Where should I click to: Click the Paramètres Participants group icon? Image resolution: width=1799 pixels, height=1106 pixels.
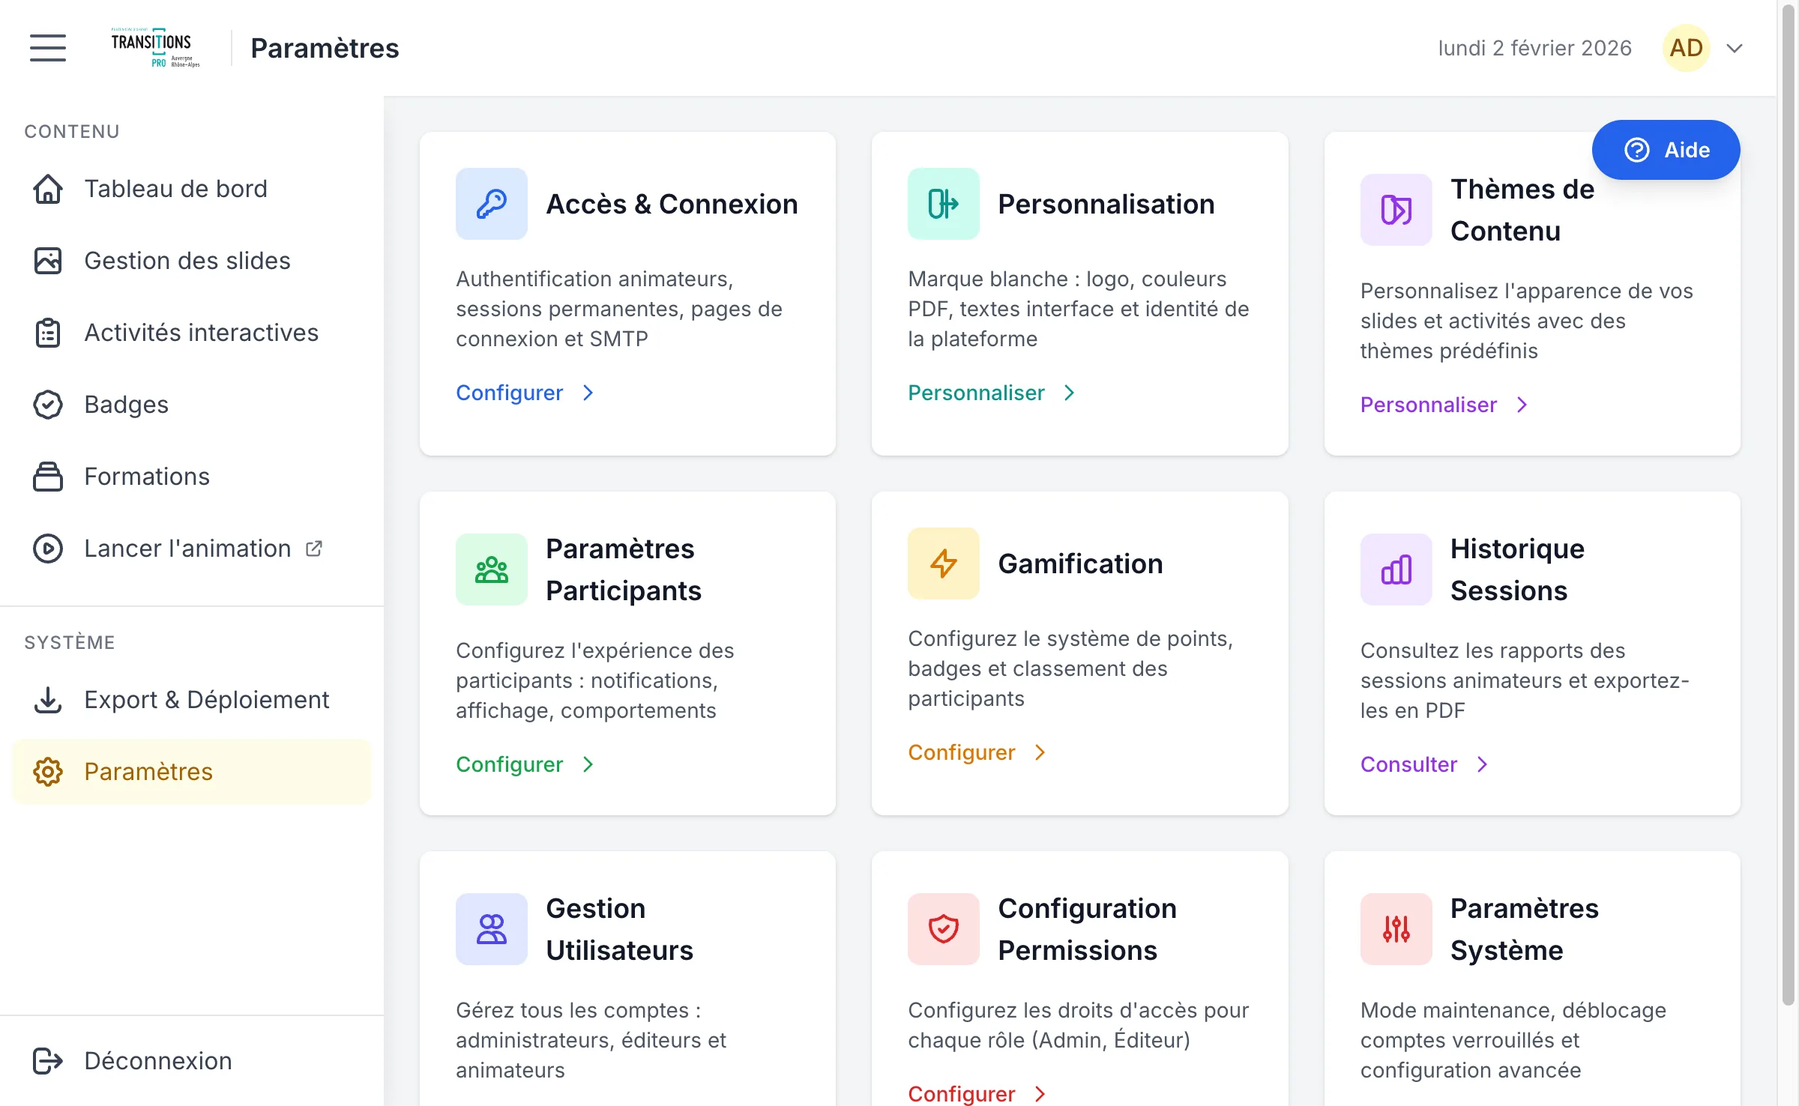492,569
